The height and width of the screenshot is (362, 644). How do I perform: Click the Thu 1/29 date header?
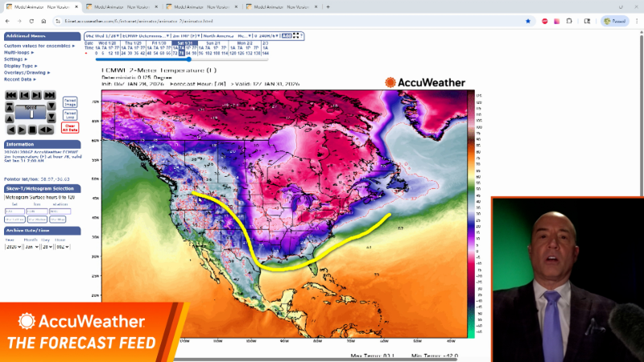coord(134,43)
